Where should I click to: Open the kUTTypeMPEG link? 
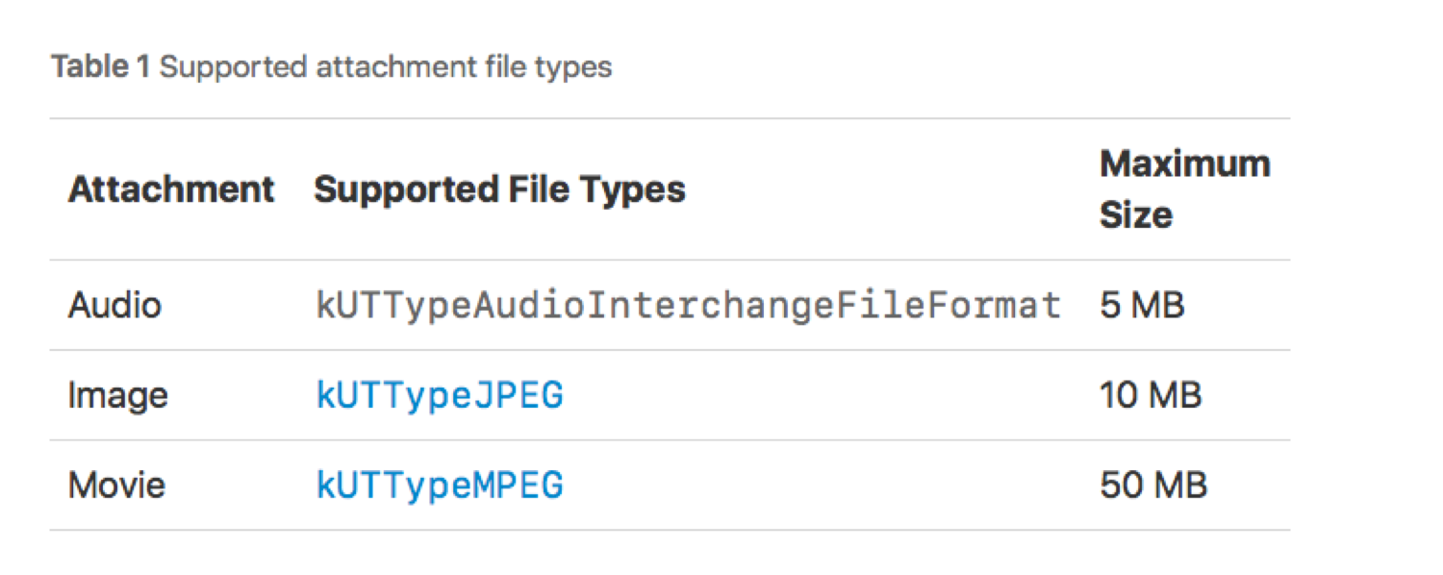440,486
